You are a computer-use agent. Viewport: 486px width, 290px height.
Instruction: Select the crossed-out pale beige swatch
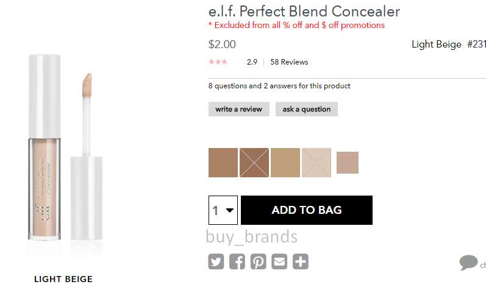(316, 163)
